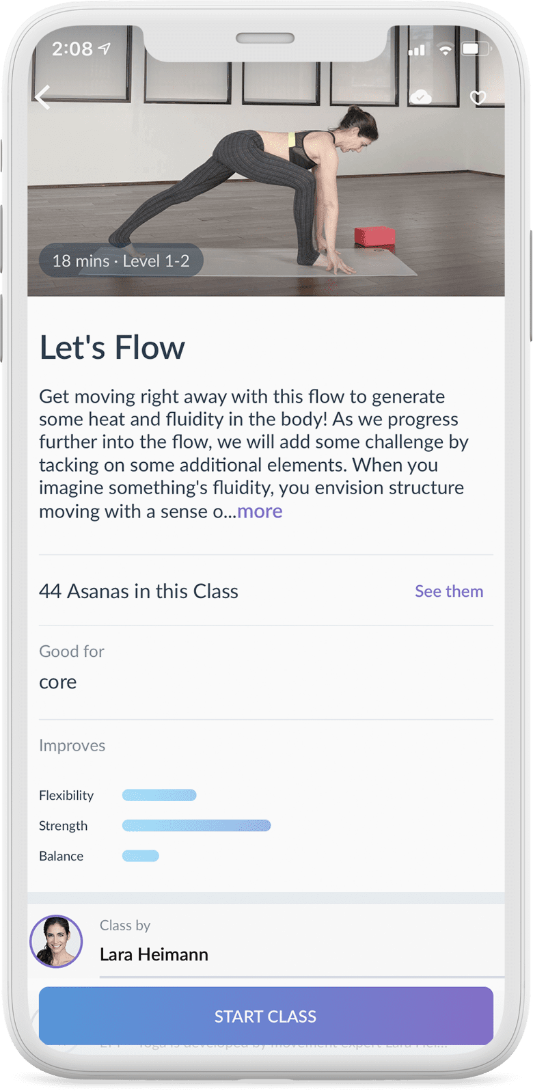The image size is (533, 1091).
Task: Click the Balance progress bar
Action: [141, 856]
